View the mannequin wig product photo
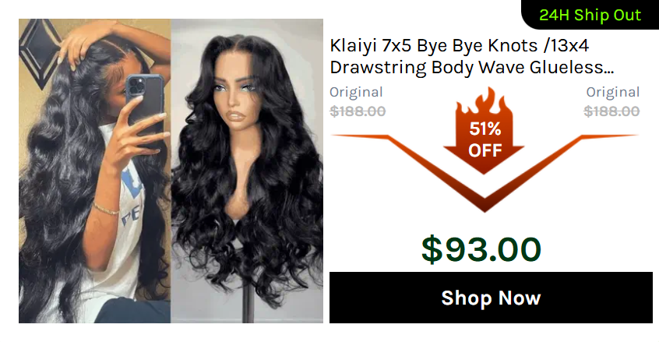Viewport: 659px width, 342px height. (x=247, y=171)
